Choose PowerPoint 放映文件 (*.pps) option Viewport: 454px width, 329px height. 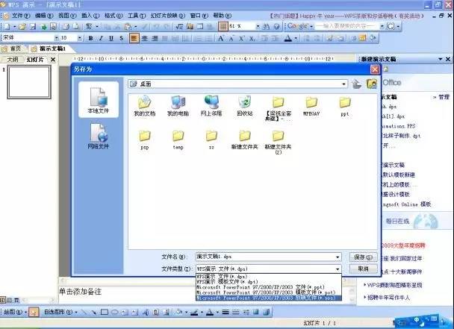point(269,298)
